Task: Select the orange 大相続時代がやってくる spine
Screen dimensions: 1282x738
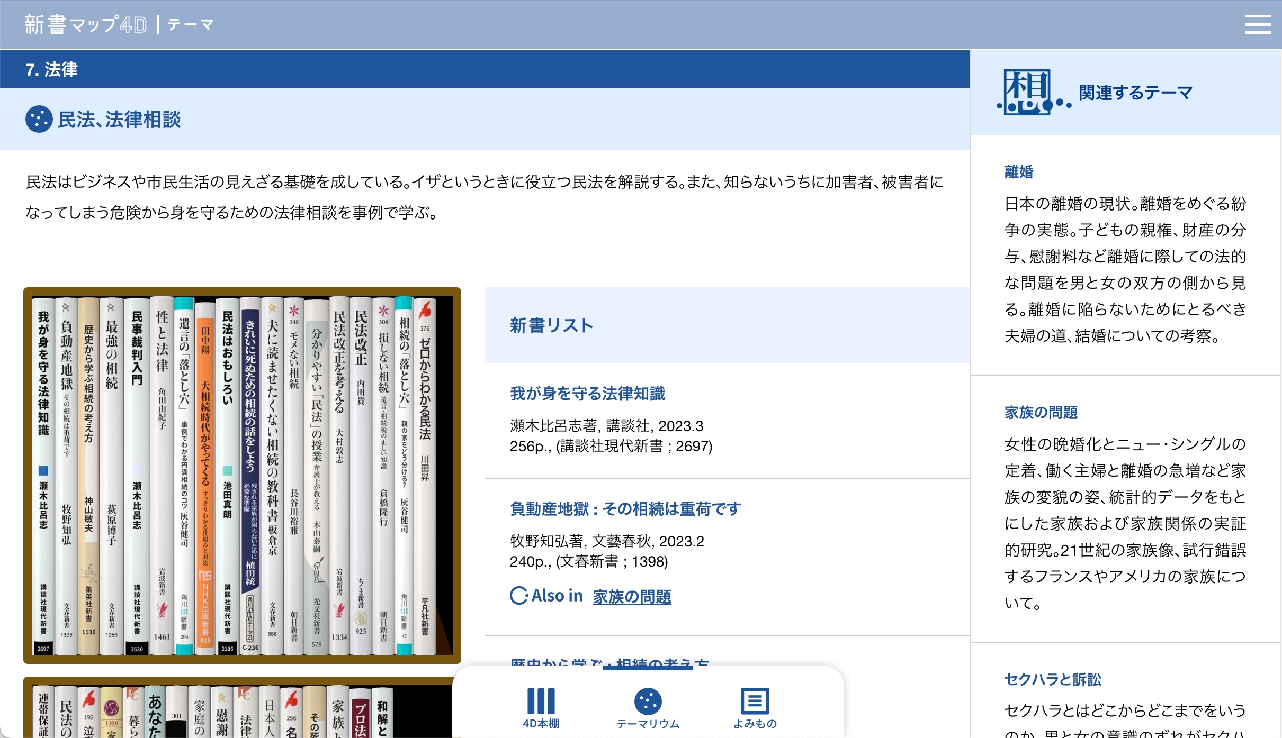Action: pos(205,476)
